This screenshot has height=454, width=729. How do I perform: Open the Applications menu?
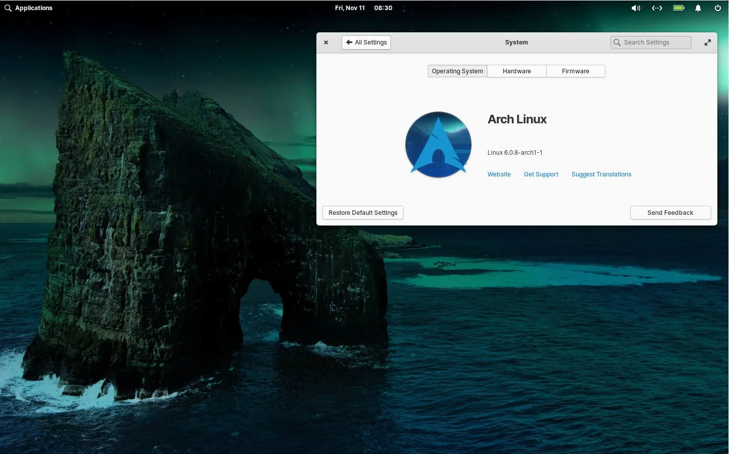coord(34,8)
